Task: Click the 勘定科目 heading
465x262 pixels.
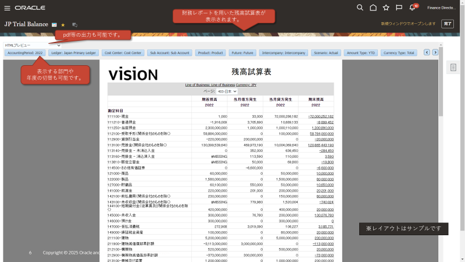Action: pyautogui.click(x=115, y=111)
